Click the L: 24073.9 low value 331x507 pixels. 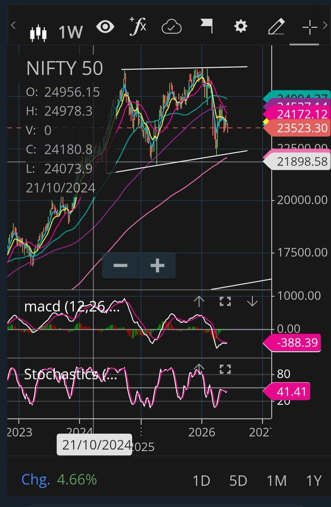[x=59, y=168]
